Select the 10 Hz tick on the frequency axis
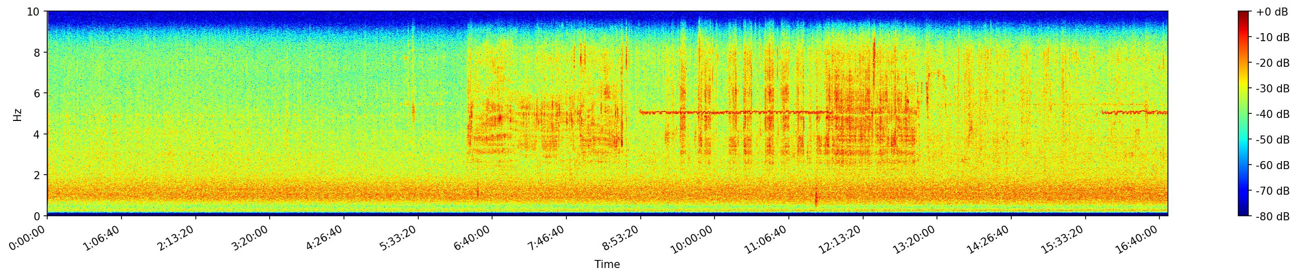Viewport: 1297px width, 277px height. point(34,12)
